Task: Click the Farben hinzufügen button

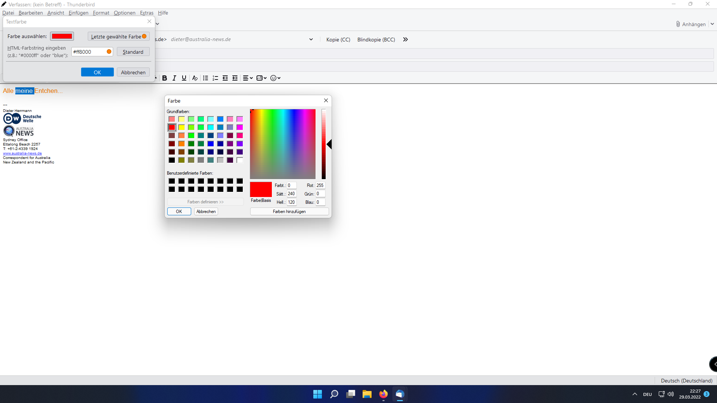Action: tap(289, 212)
